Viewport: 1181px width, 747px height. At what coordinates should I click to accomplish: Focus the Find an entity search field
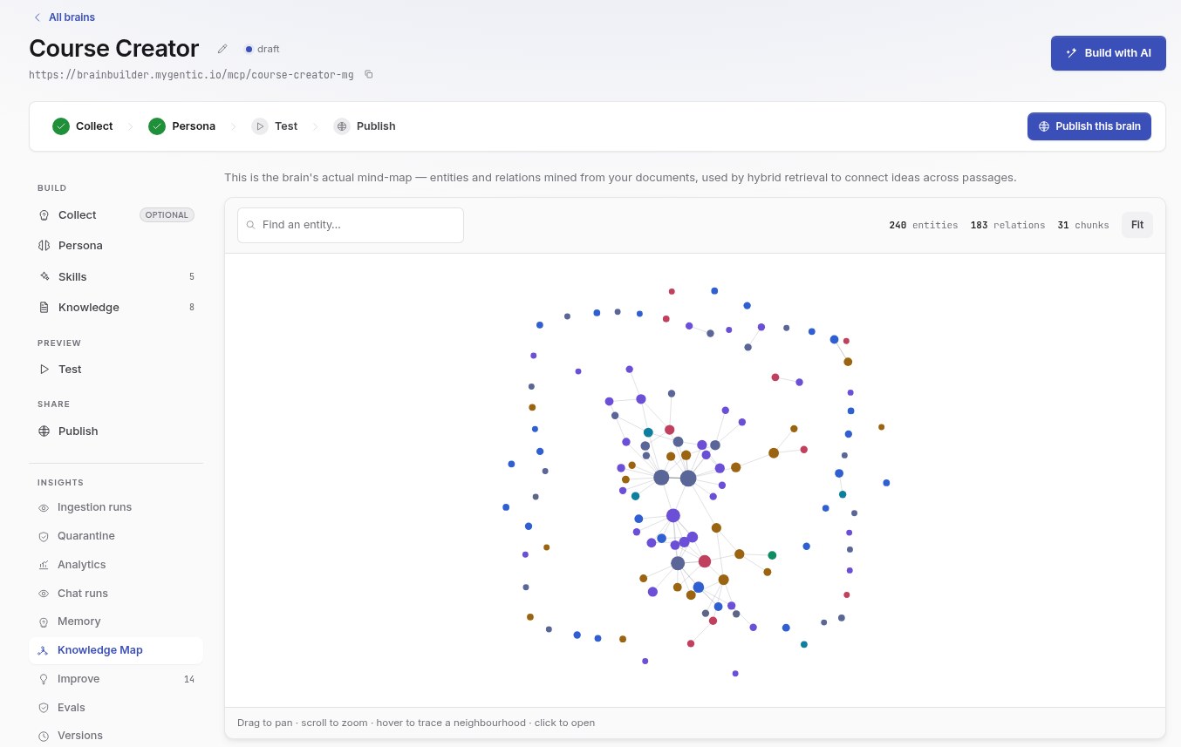(x=351, y=225)
